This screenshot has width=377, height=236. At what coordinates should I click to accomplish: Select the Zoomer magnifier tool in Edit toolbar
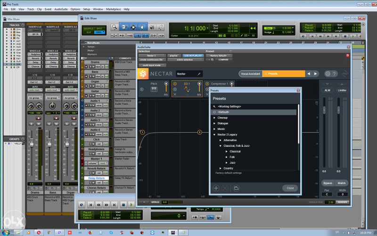115,27
